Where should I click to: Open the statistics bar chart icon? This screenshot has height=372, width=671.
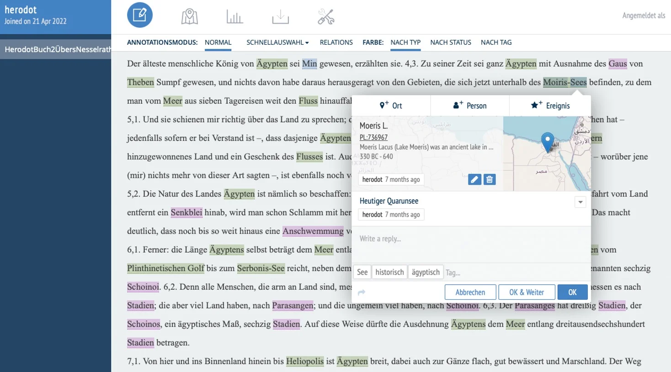(x=234, y=17)
